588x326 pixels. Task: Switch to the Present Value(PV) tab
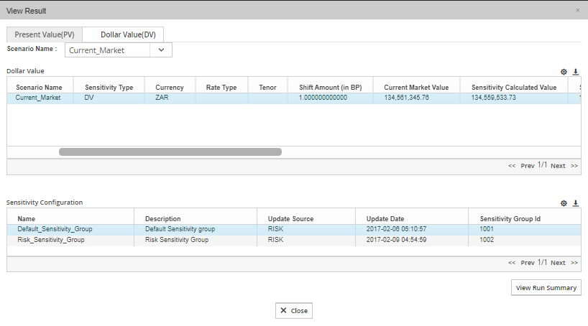coord(44,34)
